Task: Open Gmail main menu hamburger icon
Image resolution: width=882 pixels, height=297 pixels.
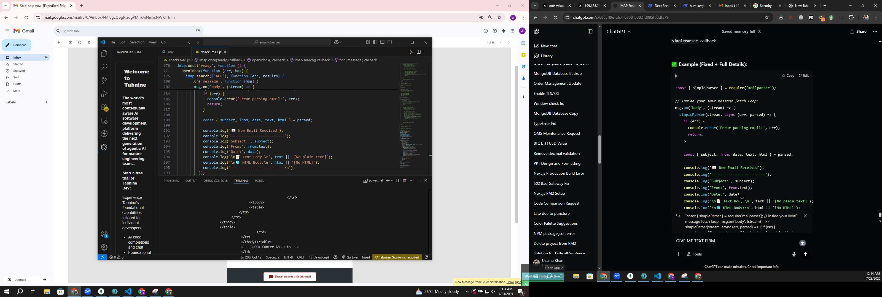Action: coord(7,31)
